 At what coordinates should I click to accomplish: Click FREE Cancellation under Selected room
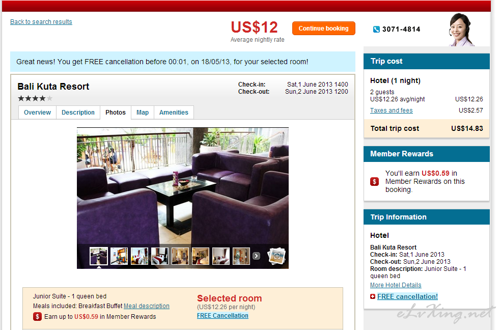click(x=222, y=316)
